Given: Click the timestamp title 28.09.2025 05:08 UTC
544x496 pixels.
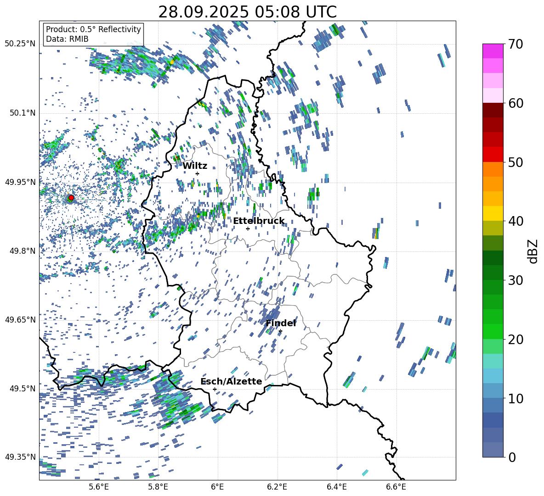Looking at the screenshot, I should (x=247, y=12).
